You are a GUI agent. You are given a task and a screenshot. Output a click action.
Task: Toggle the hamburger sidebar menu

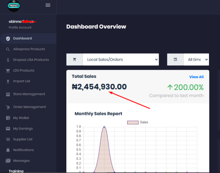48,5
